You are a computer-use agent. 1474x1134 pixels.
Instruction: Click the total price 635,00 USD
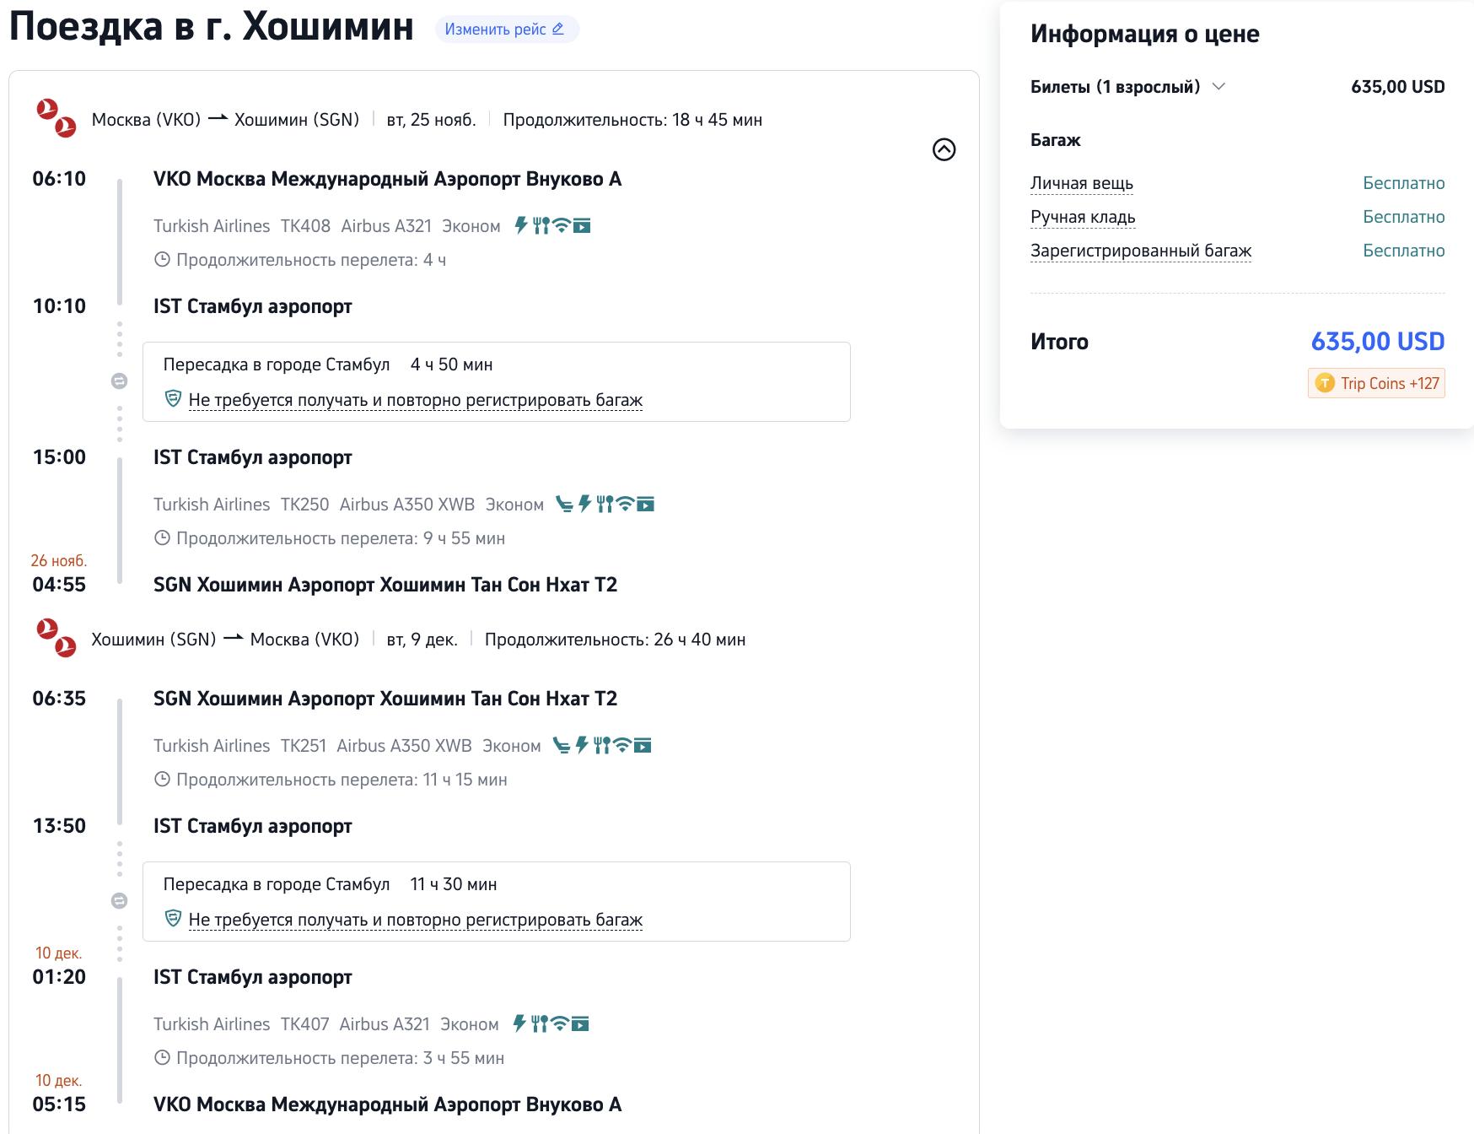coord(1377,341)
